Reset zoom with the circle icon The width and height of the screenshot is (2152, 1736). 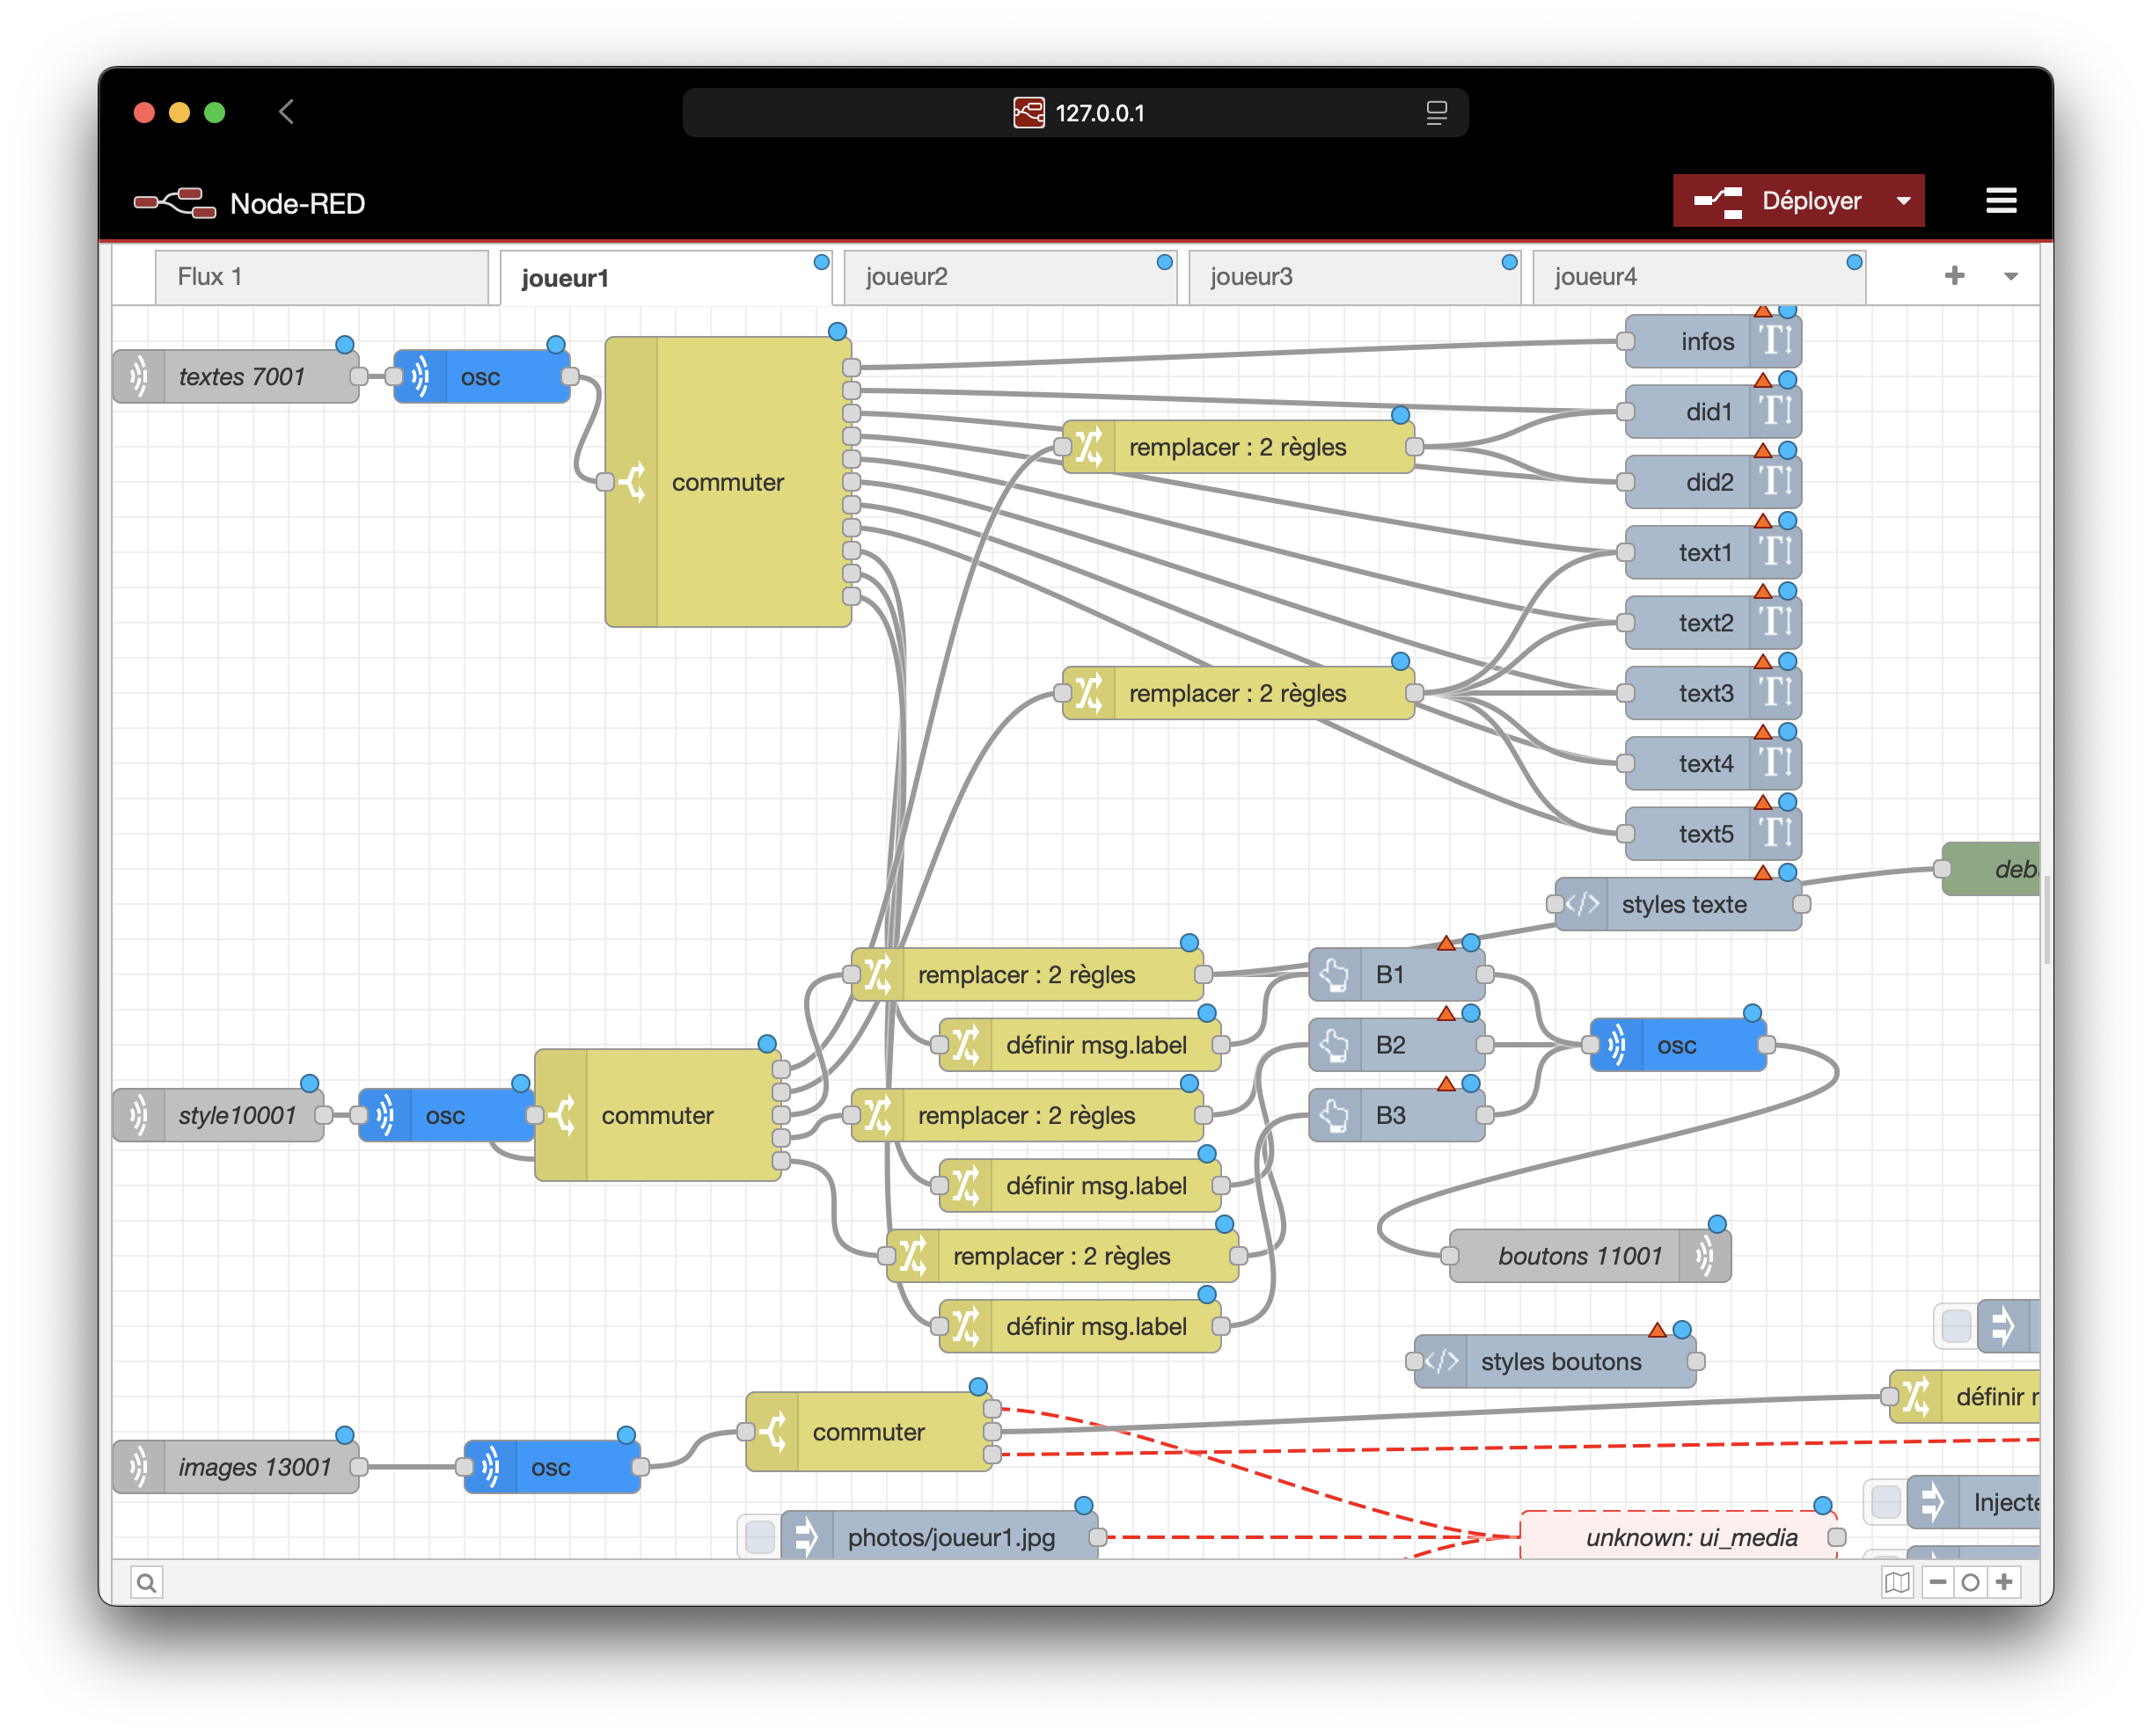click(1971, 1582)
